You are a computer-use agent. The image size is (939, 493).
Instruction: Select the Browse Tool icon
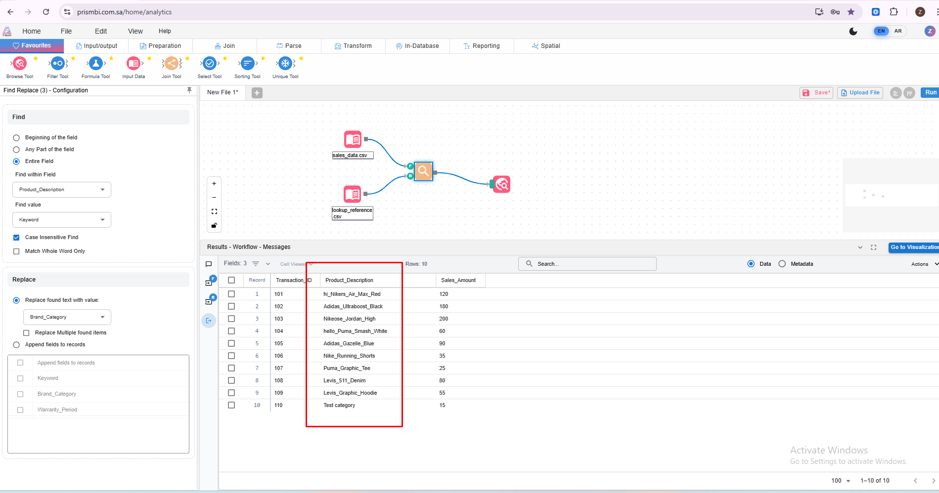20,64
